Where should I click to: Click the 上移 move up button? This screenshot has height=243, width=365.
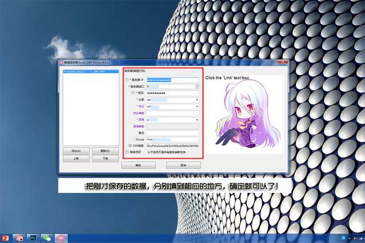pos(76,158)
